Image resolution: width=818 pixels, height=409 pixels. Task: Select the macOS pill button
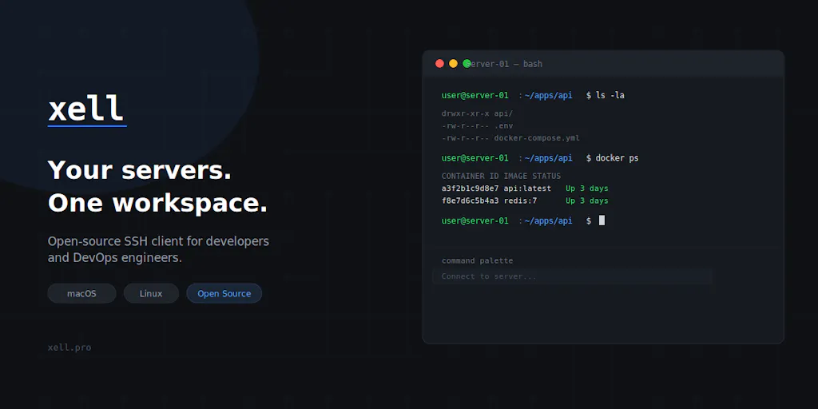pyautogui.click(x=82, y=293)
